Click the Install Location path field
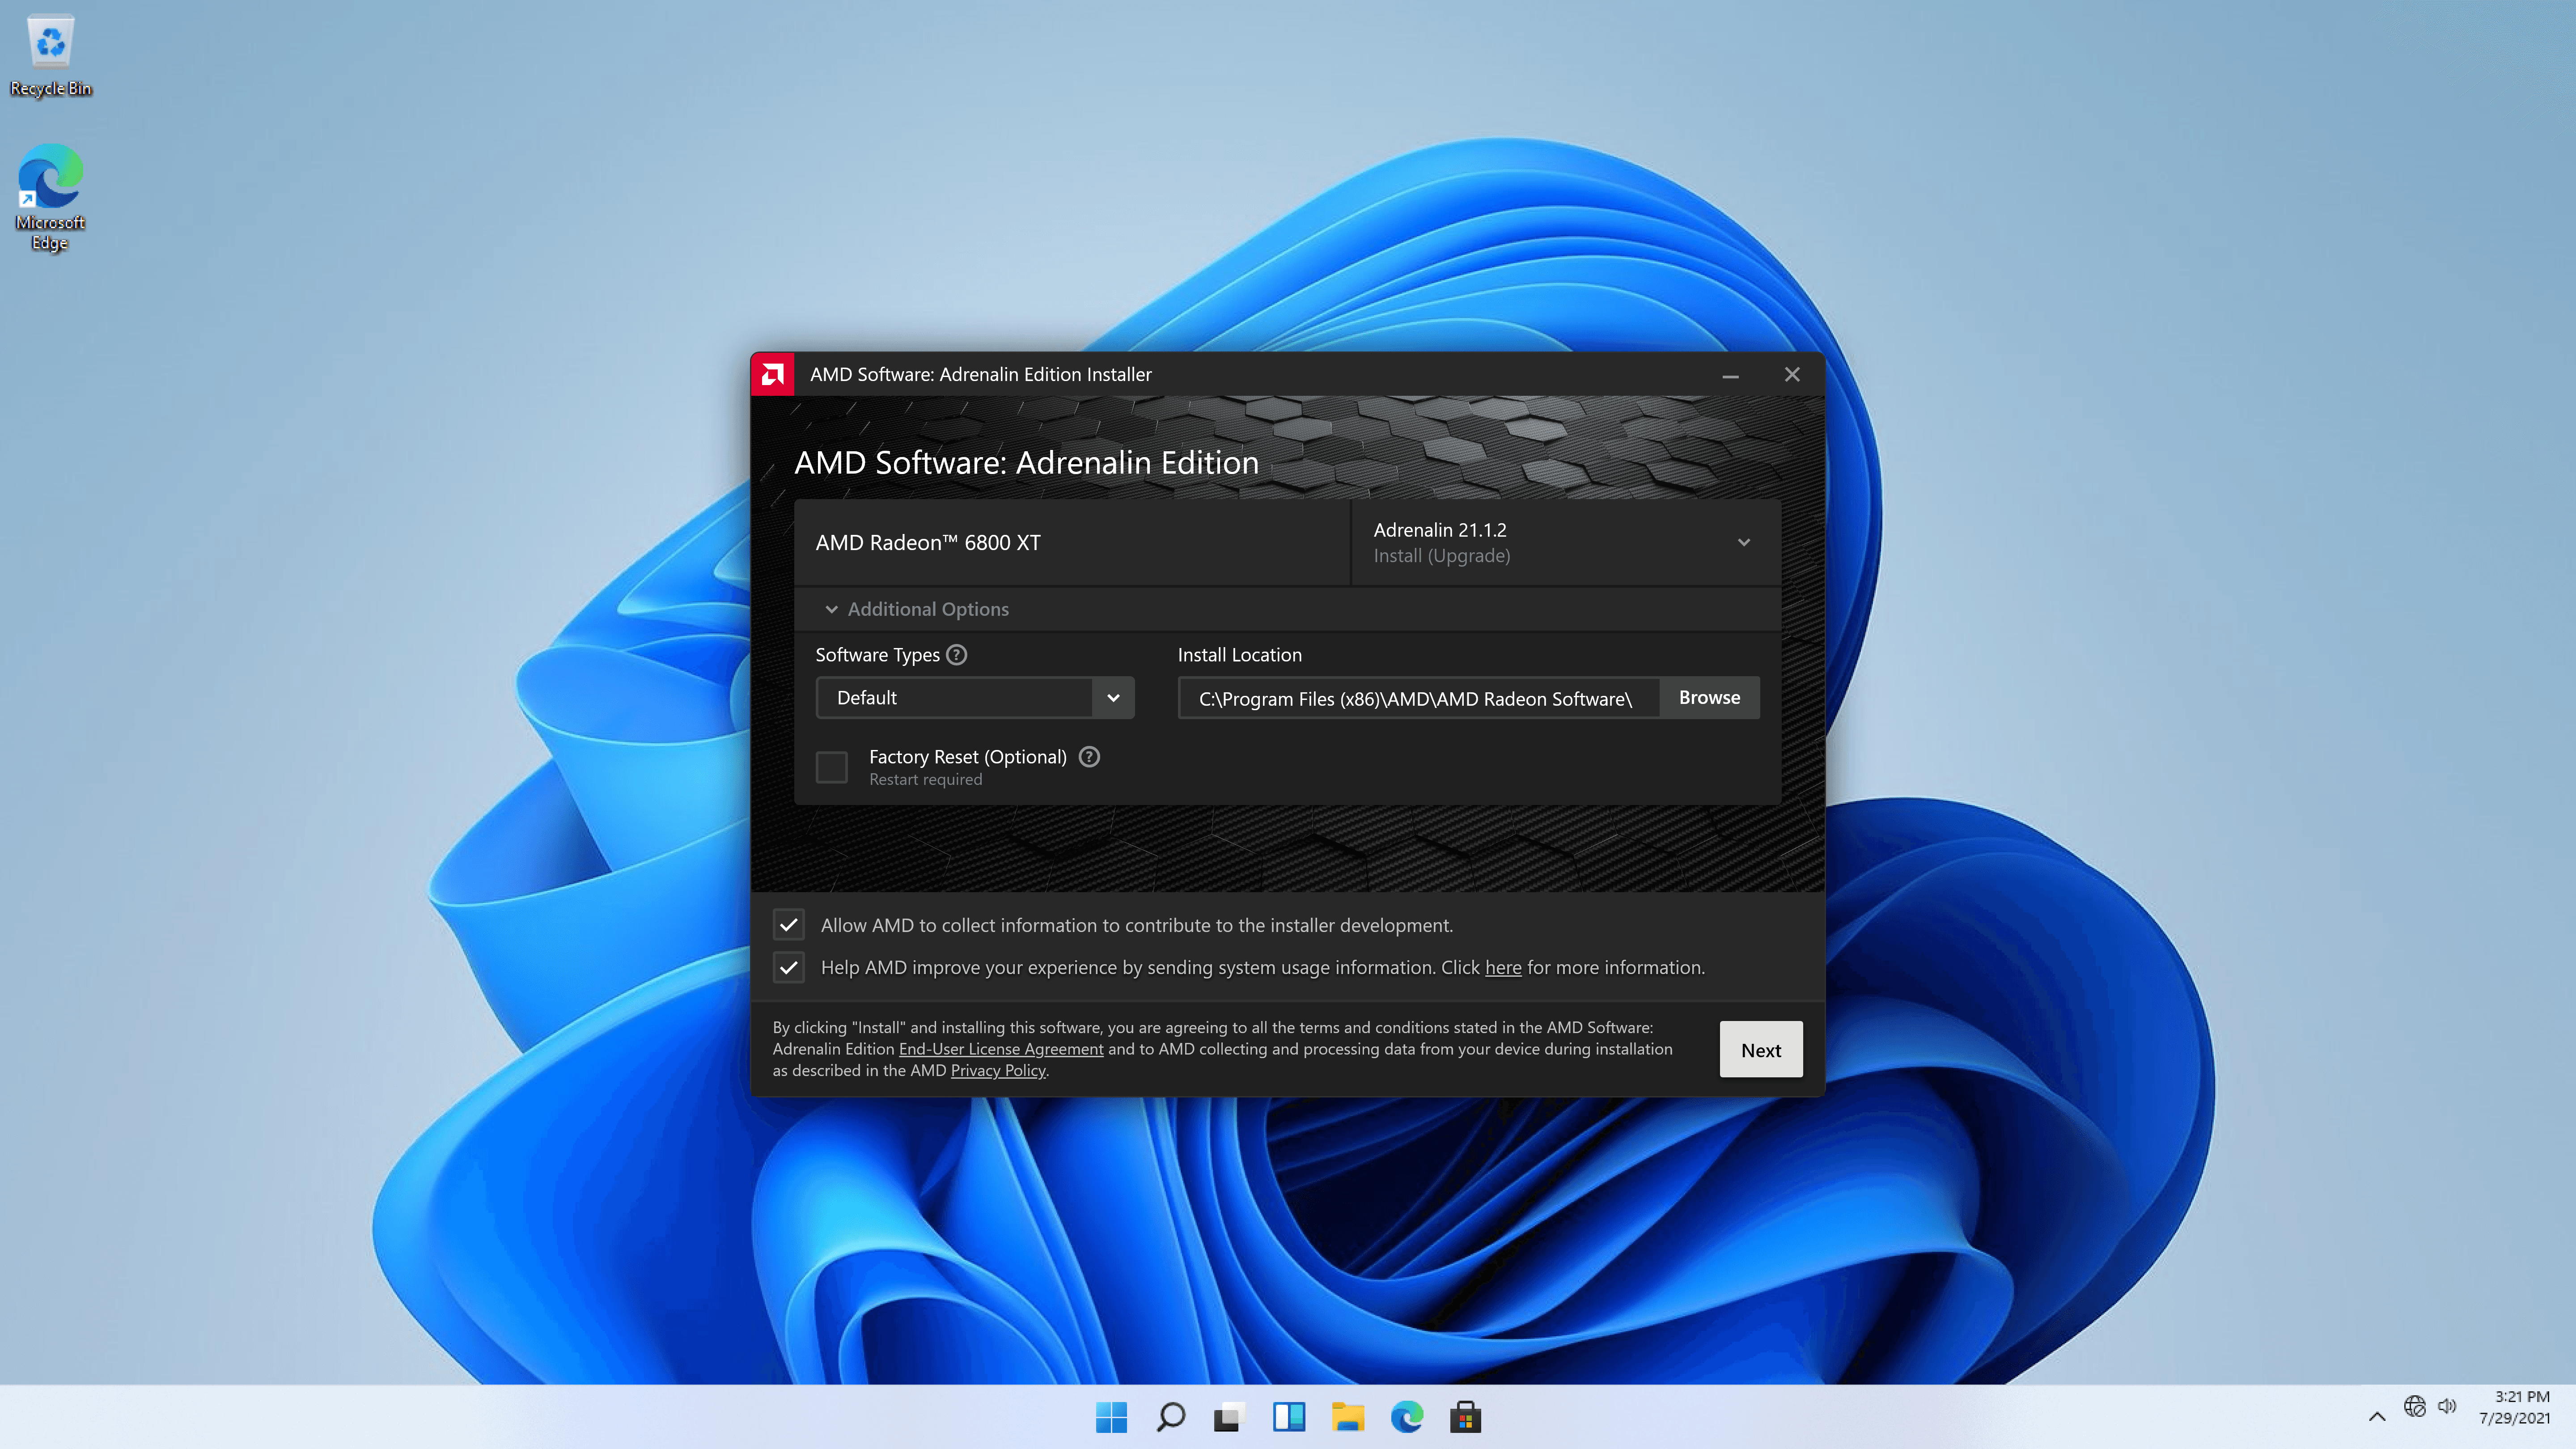The image size is (2576, 1449). pyautogui.click(x=1416, y=699)
